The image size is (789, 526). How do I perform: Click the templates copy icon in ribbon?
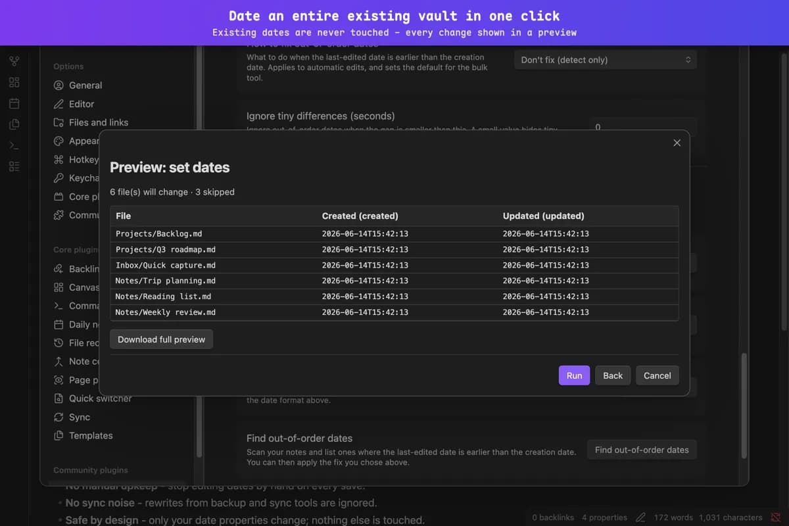(14, 124)
